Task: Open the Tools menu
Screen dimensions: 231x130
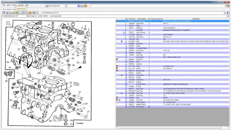Action: [9, 5]
